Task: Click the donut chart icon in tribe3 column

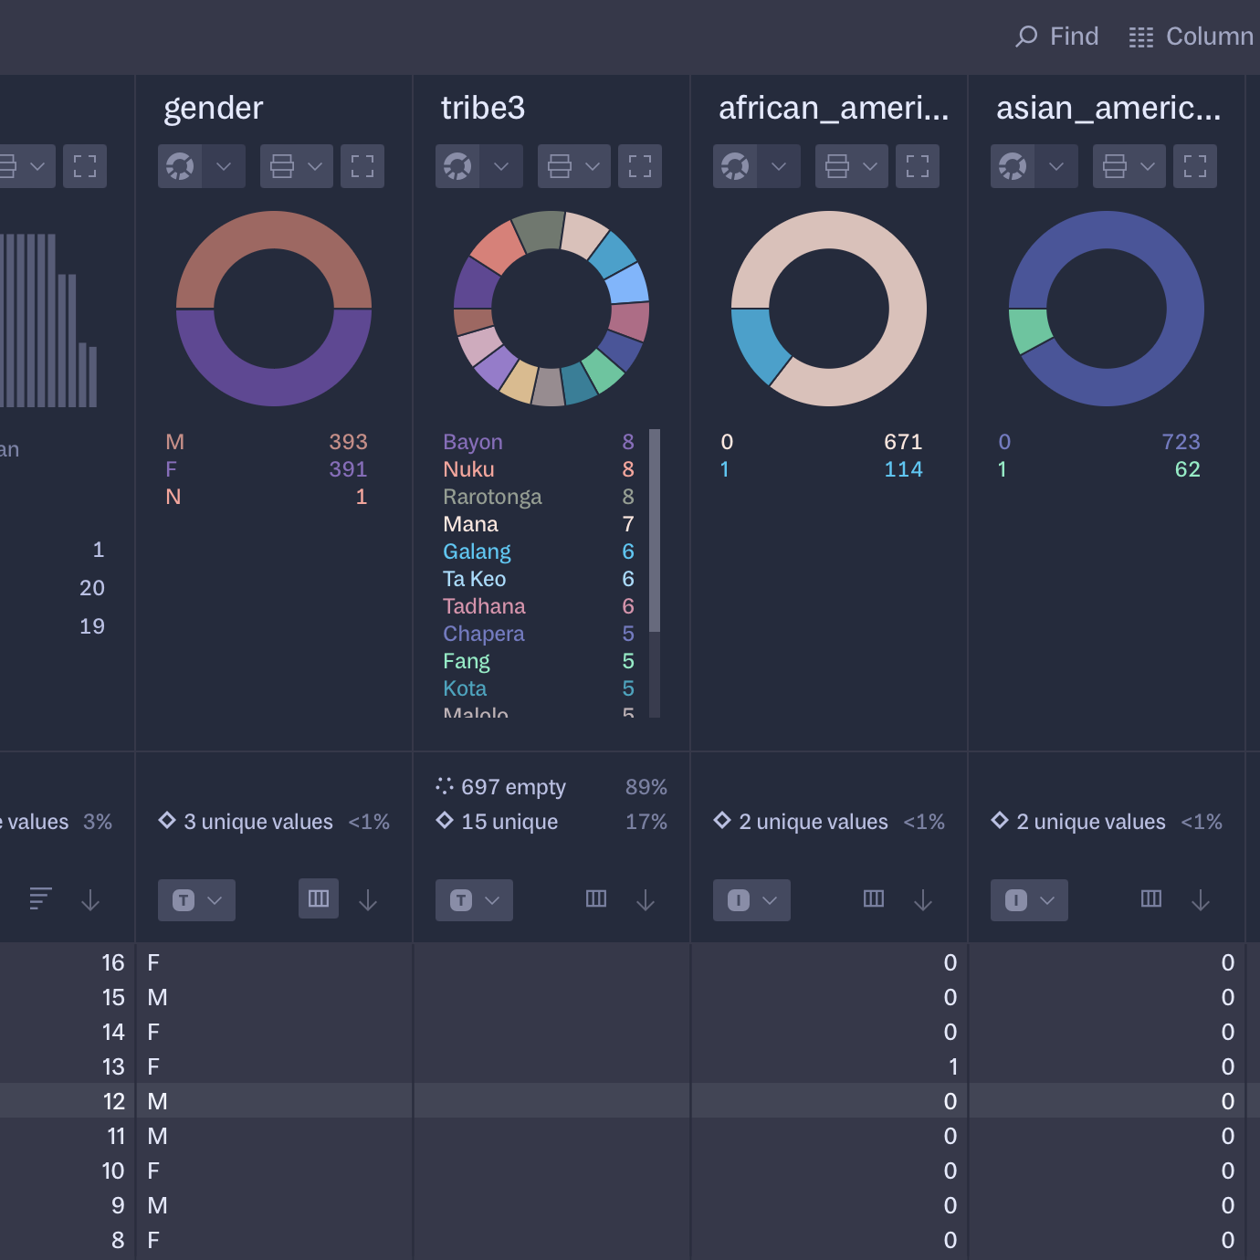Action: pos(458,166)
